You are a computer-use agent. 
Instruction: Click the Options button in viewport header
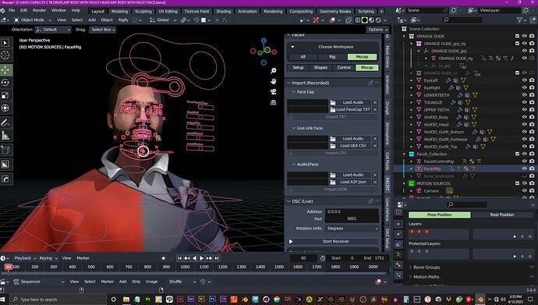point(378,30)
